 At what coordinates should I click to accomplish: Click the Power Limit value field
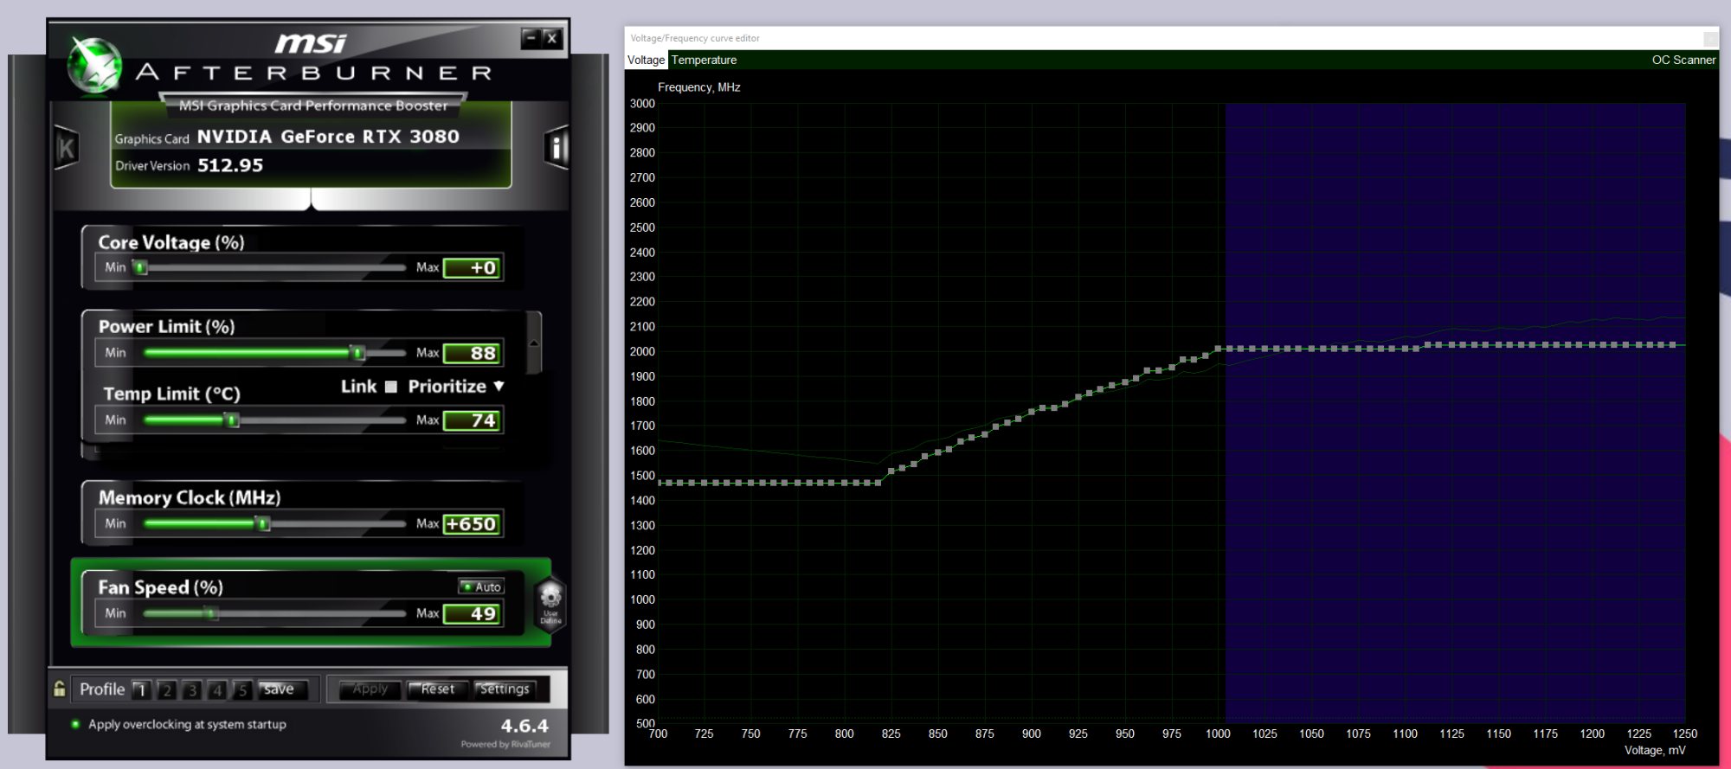(473, 353)
